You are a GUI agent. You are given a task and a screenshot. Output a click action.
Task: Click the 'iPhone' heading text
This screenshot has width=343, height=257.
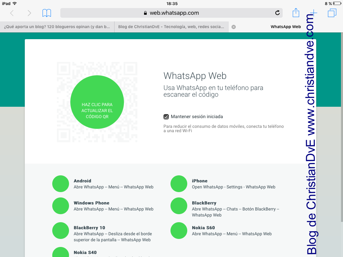[200, 181]
